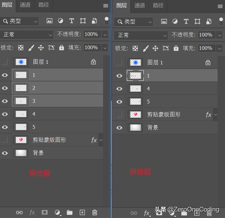Lock image pixels brush in left panel

[31, 48]
